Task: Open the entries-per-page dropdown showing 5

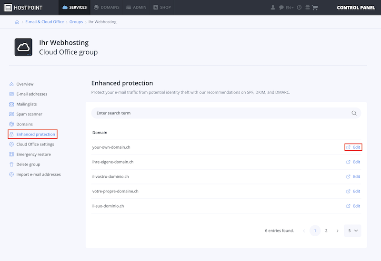Action: [x=352, y=231]
